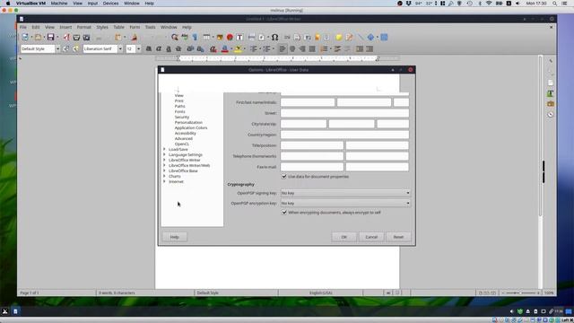Click the Insert Table icon
This screenshot has height=323, width=574.
click(x=206, y=38)
